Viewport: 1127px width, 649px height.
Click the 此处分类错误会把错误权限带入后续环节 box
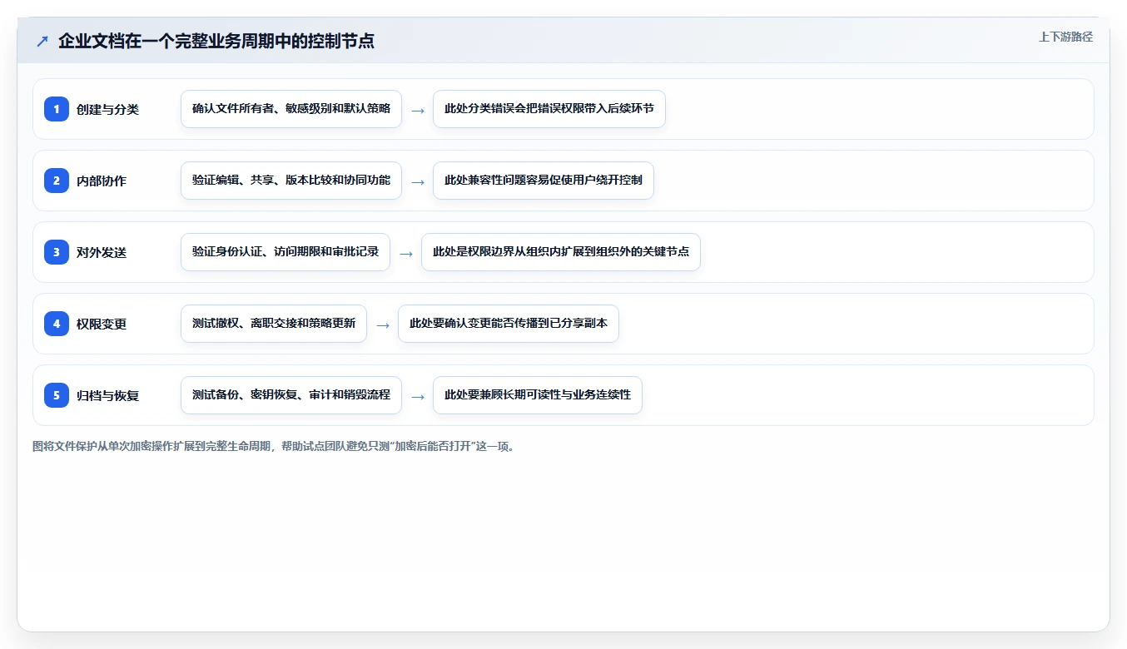pyautogui.click(x=549, y=109)
